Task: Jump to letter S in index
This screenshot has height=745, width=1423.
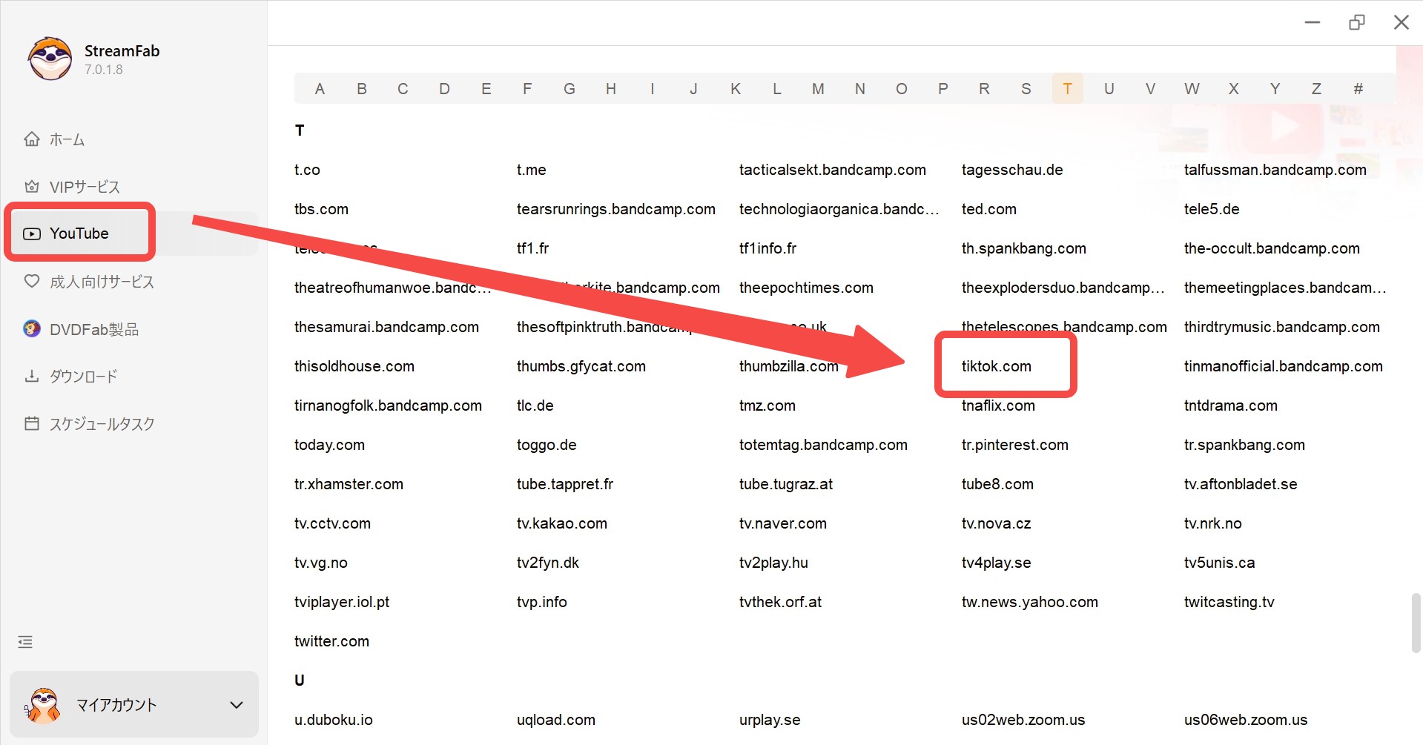Action: (x=1026, y=89)
